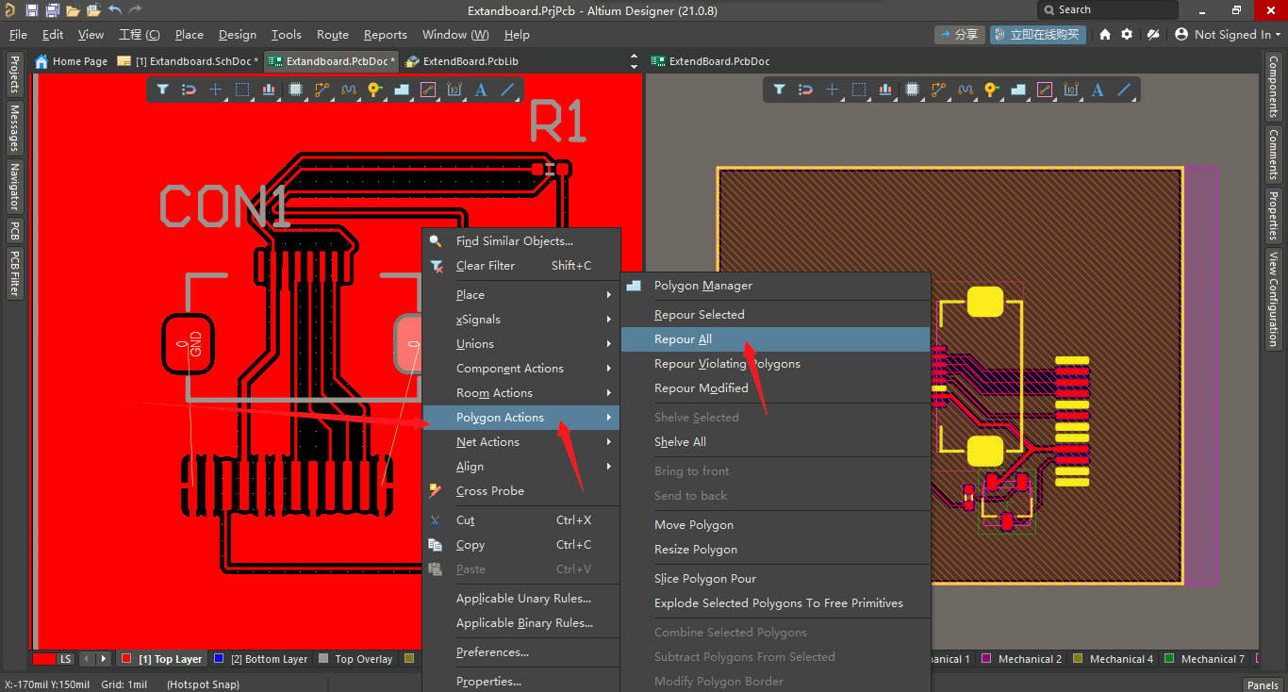The height and width of the screenshot is (692, 1288).
Task: Click the Mechanical 4 layer tab
Action: 1114,658
